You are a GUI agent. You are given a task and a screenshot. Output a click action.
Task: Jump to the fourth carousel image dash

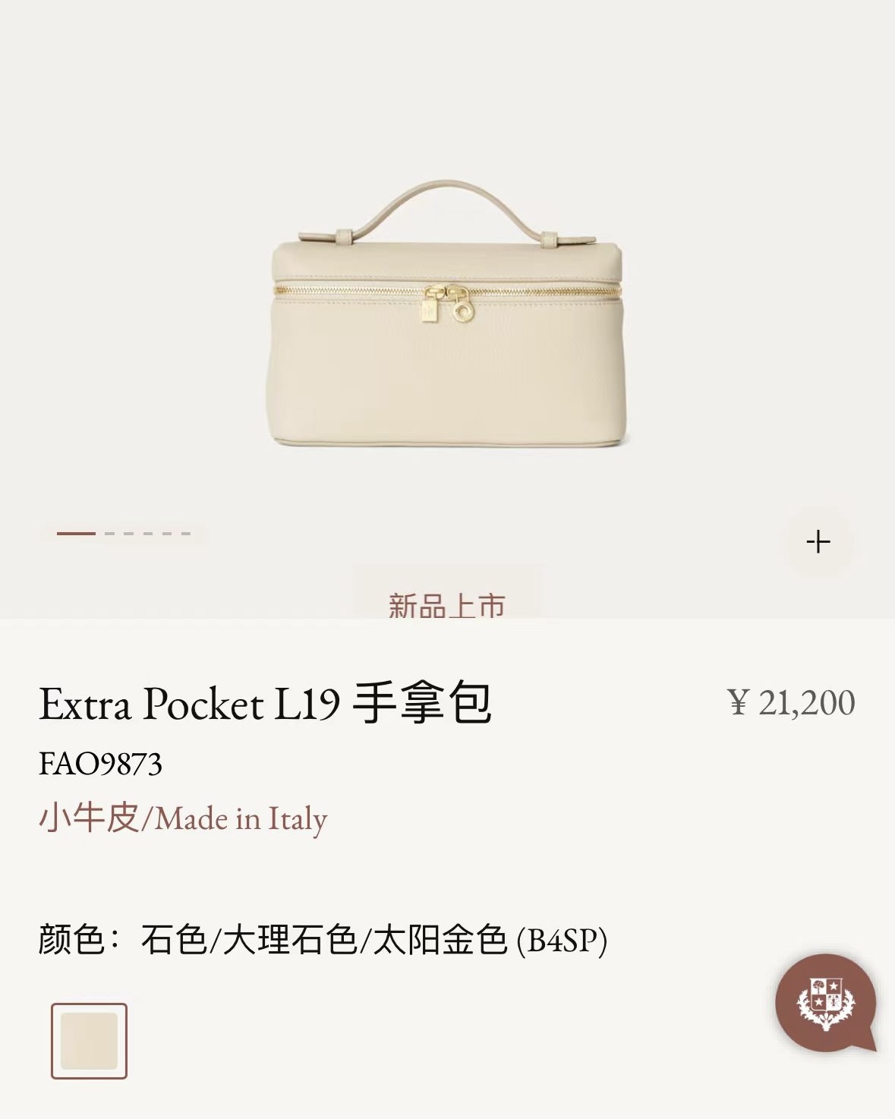(x=147, y=534)
